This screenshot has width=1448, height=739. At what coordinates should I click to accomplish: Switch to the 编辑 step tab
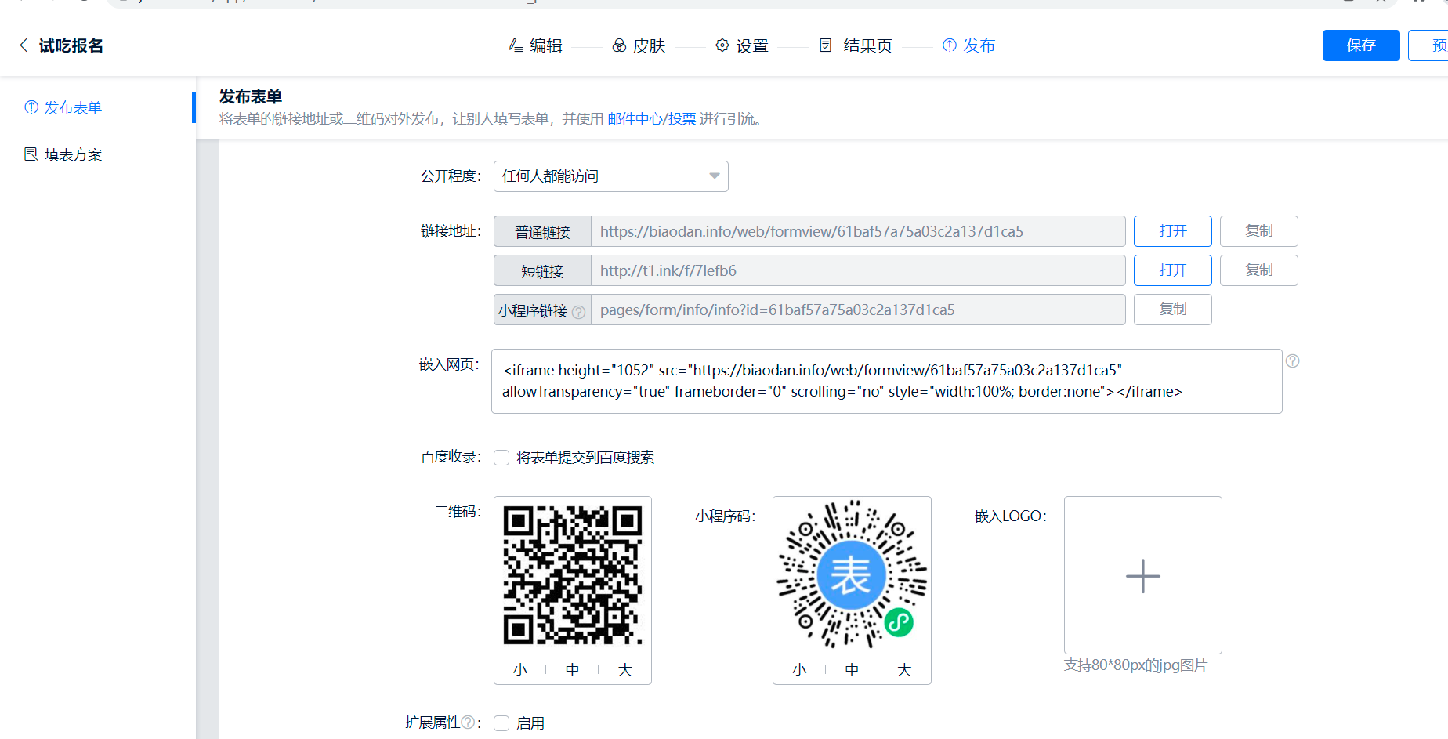click(536, 46)
